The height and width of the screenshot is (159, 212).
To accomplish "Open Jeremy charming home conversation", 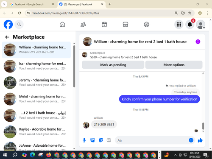I will [x=36, y=83].
